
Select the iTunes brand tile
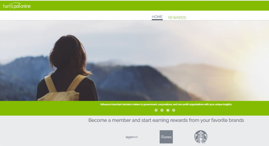click(x=166, y=137)
